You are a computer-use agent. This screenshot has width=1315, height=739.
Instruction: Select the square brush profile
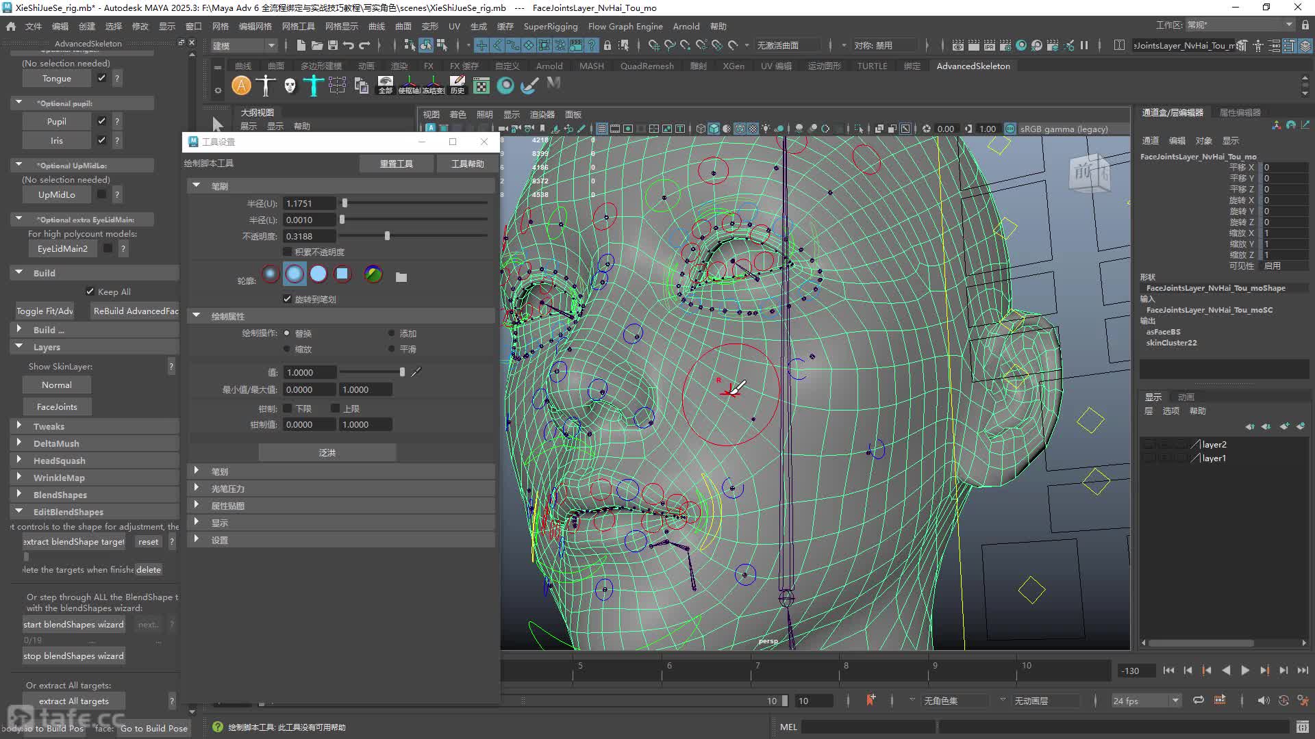[342, 274]
